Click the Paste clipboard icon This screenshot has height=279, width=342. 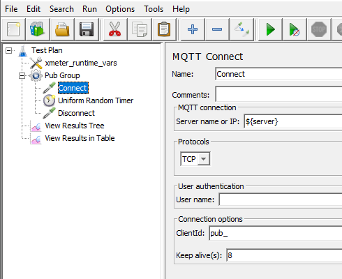click(164, 29)
